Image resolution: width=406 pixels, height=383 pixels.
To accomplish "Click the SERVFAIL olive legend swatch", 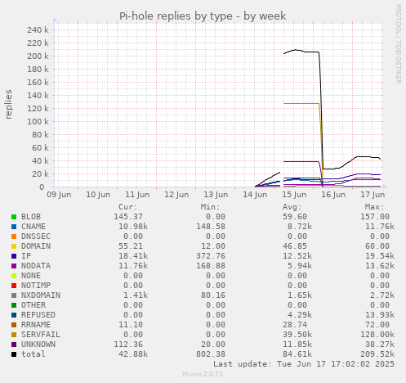I will point(14,335).
